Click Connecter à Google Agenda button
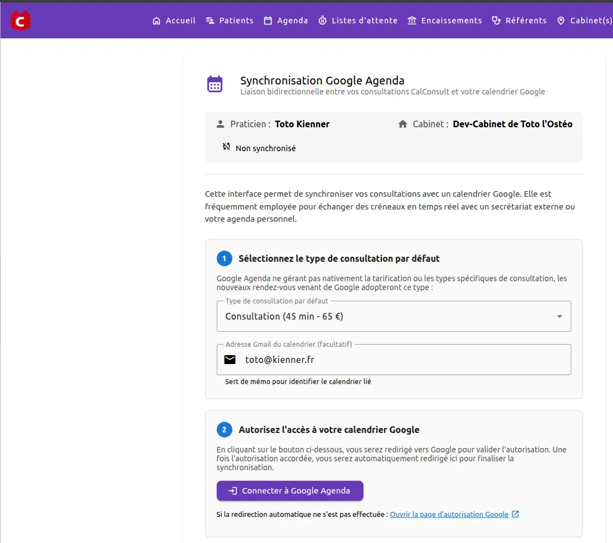The width and height of the screenshot is (613, 543). point(290,491)
